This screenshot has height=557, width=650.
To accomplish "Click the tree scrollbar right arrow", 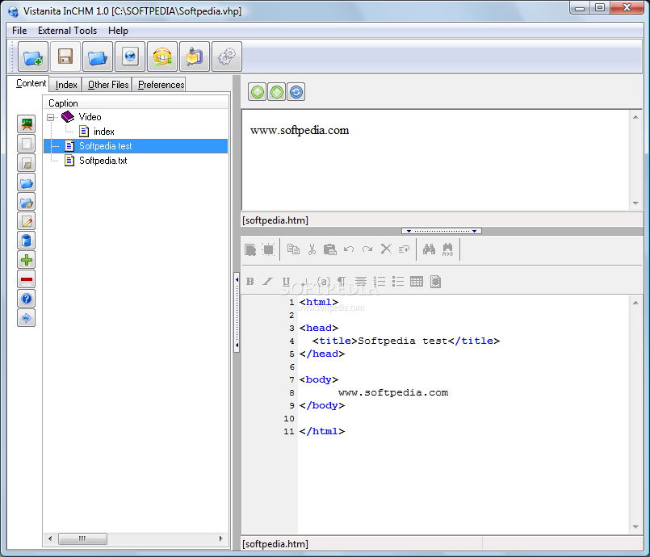I will tap(221, 538).
